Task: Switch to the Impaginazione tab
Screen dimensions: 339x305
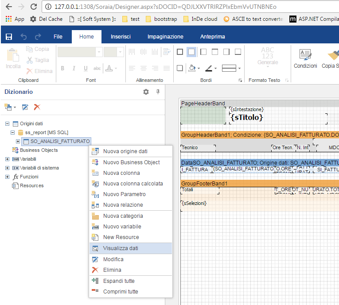Action: point(165,37)
